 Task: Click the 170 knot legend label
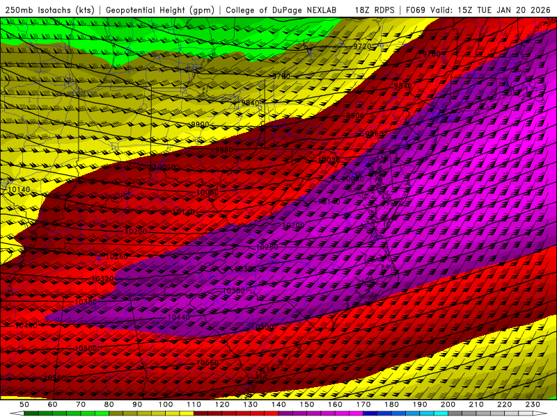pos(363,404)
